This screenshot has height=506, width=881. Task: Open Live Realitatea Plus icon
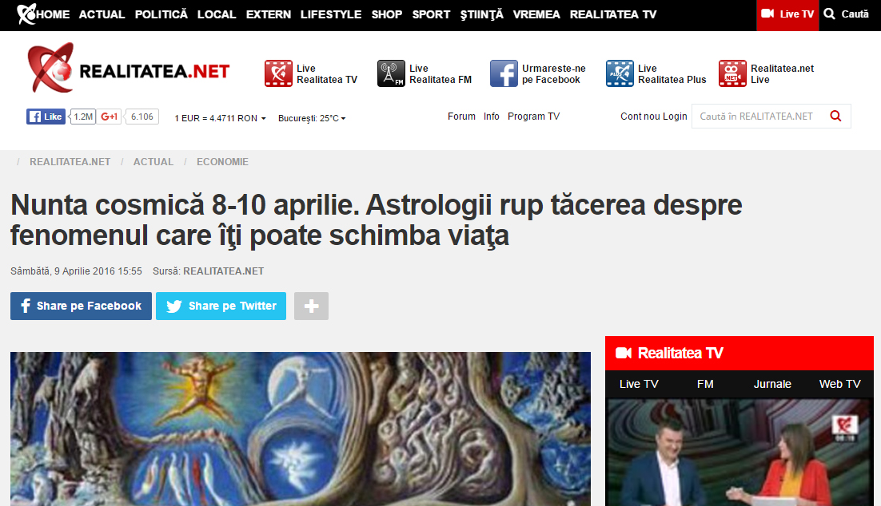[x=620, y=73]
